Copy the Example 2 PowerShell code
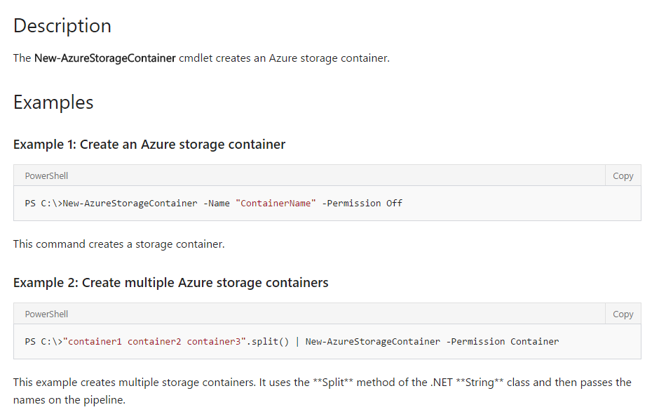659x412 pixels. tap(623, 314)
